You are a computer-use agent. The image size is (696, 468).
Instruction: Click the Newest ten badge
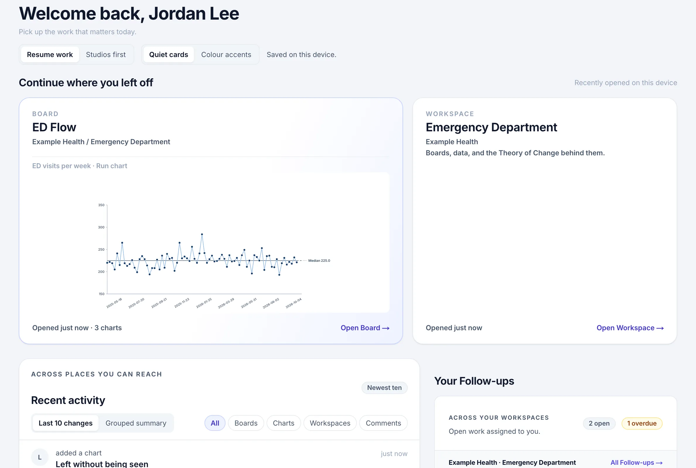click(384, 387)
